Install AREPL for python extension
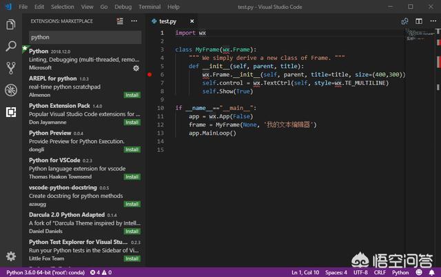 (132, 95)
